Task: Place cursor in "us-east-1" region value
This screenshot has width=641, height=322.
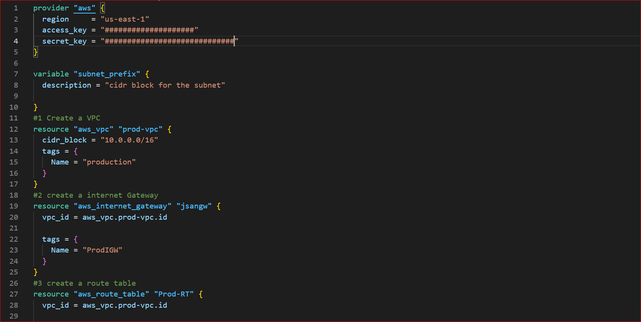Action: [x=125, y=19]
